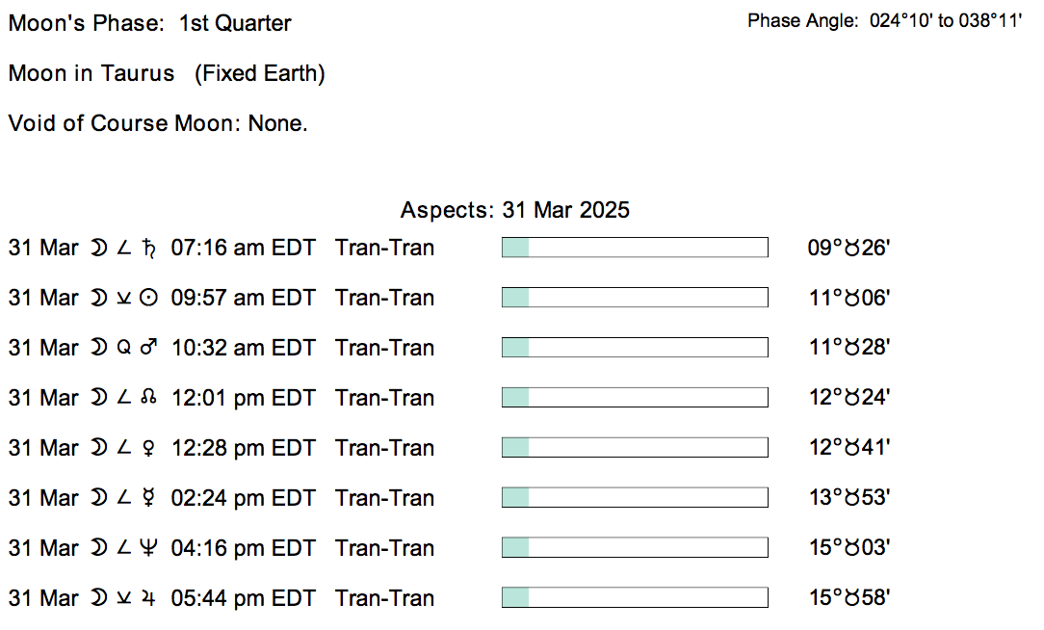This screenshot has width=1044, height=630.
Task: Click the Saturn glyph in the 07:16 am row
Action: click(x=148, y=248)
